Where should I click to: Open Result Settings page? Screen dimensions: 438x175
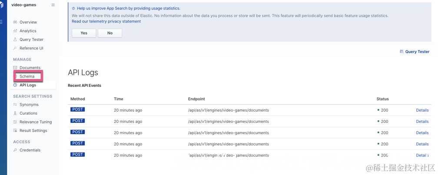(33, 131)
